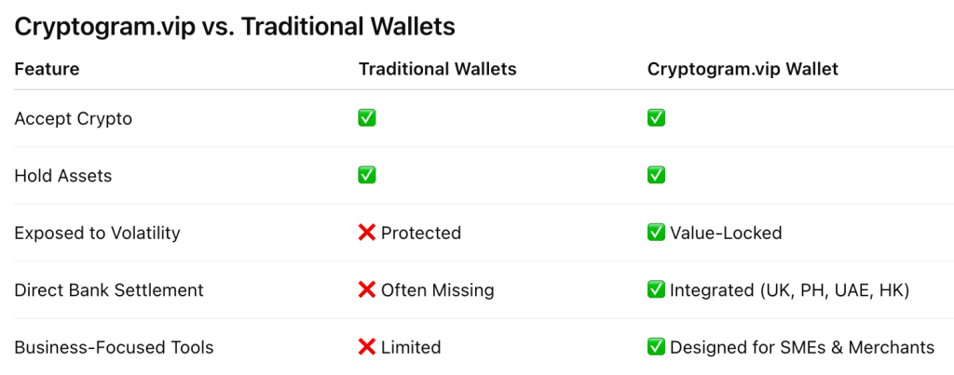The width and height of the screenshot is (954, 375).
Task: Click the Cryptogram.vip vs. Traditional Wallets heading
Action: pos(235,26)
